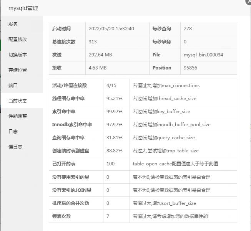The height and width of the screenshot is (231, 251).
Task: Click the 没有索引的JOIN量 label
Action: pos(72,190)
